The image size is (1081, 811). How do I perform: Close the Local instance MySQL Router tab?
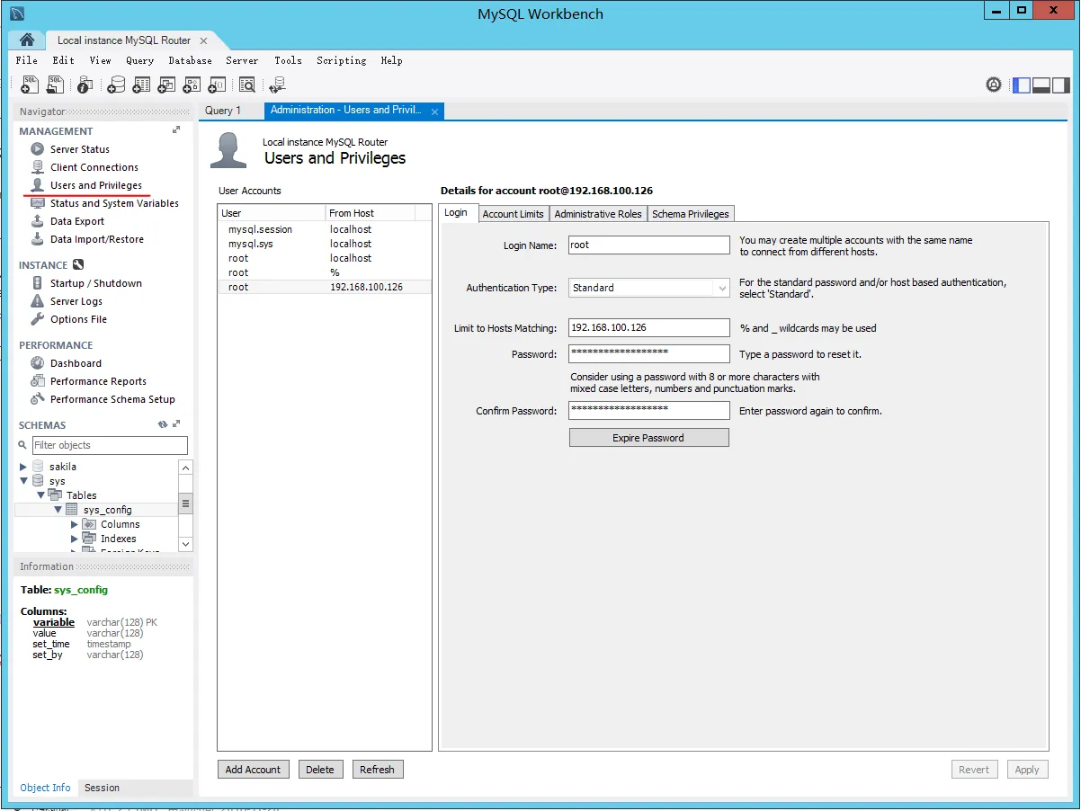pyautogui.click(x=203, y=40)
